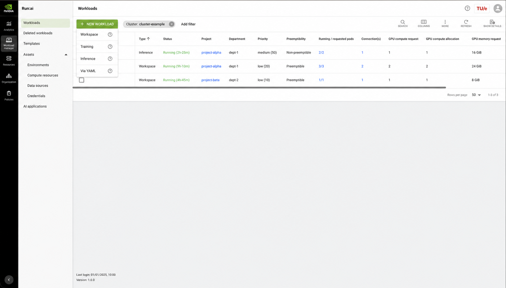Open Compute resources under Assets

coord(43,75)
